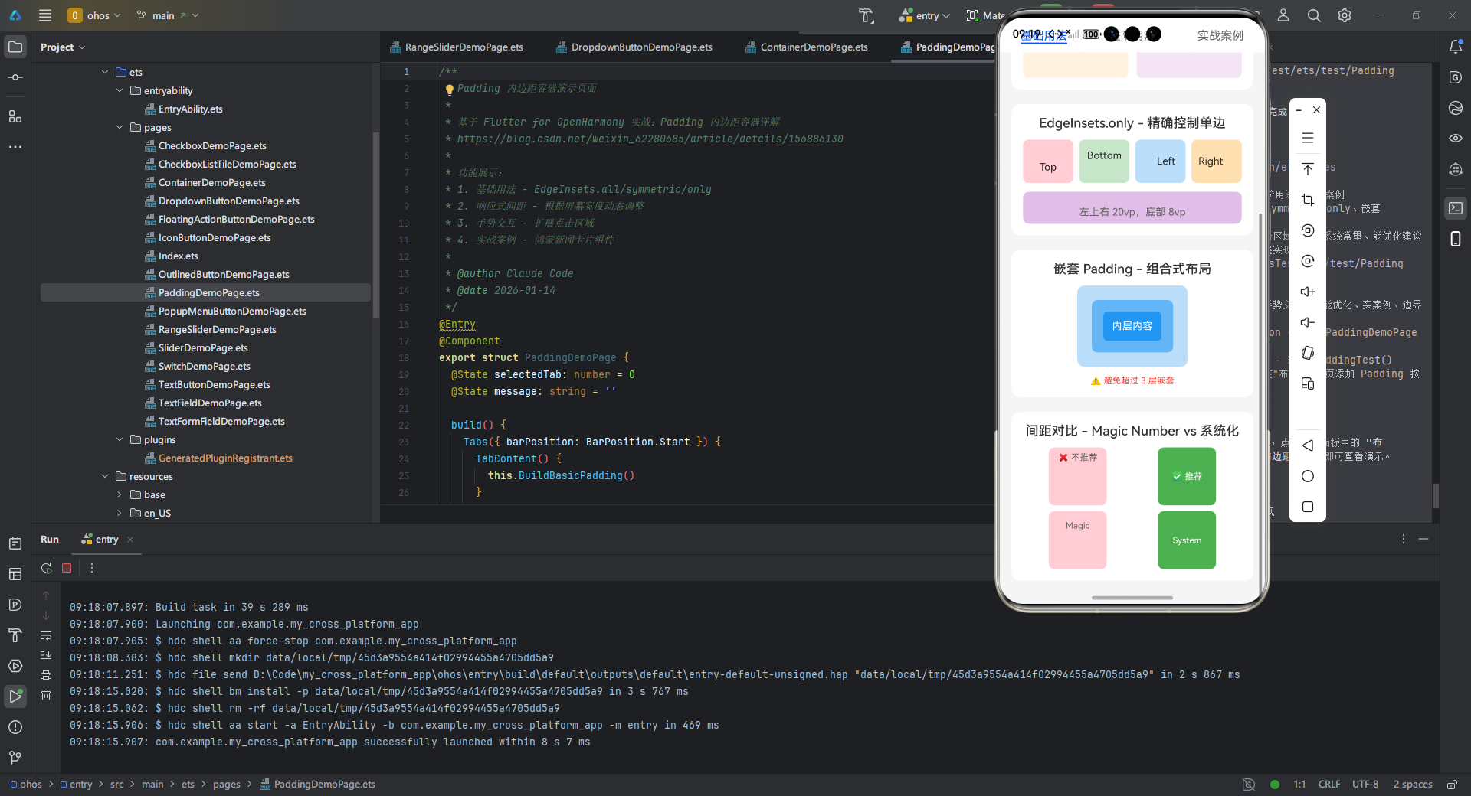Open the Project tool window folder icon
Screen dimensions: 1471x796
tap(15, 47)
